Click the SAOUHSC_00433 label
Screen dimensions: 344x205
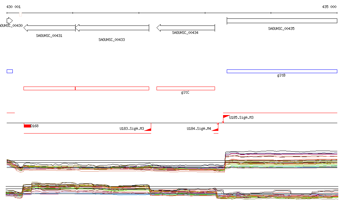112,40
